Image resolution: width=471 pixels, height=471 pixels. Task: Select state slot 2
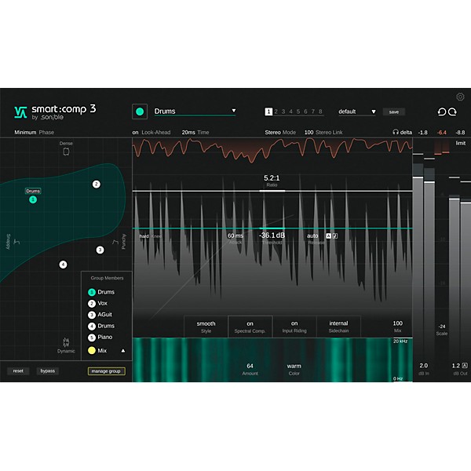pos(276,111)
